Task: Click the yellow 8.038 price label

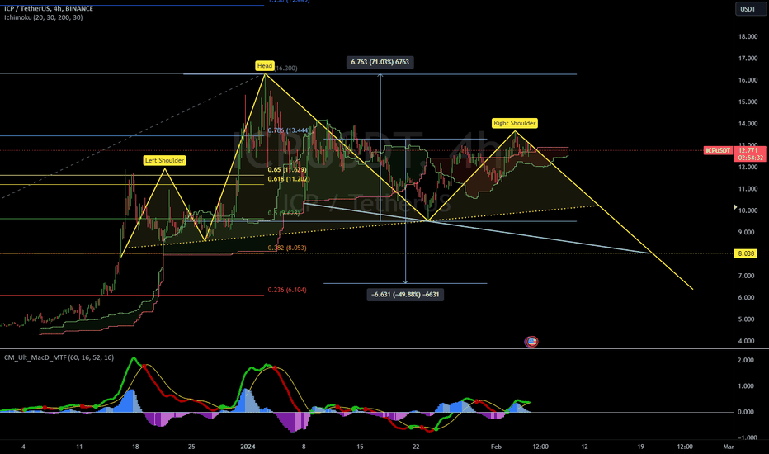Action: 746,253
